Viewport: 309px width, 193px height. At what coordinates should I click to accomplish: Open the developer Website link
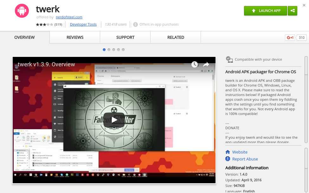(x=240, y=152)
